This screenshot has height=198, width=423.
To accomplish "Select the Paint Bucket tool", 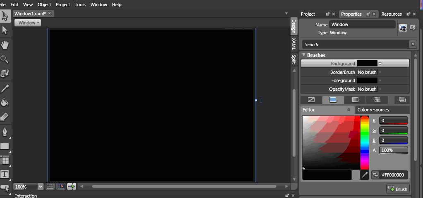I will point(5,102).
